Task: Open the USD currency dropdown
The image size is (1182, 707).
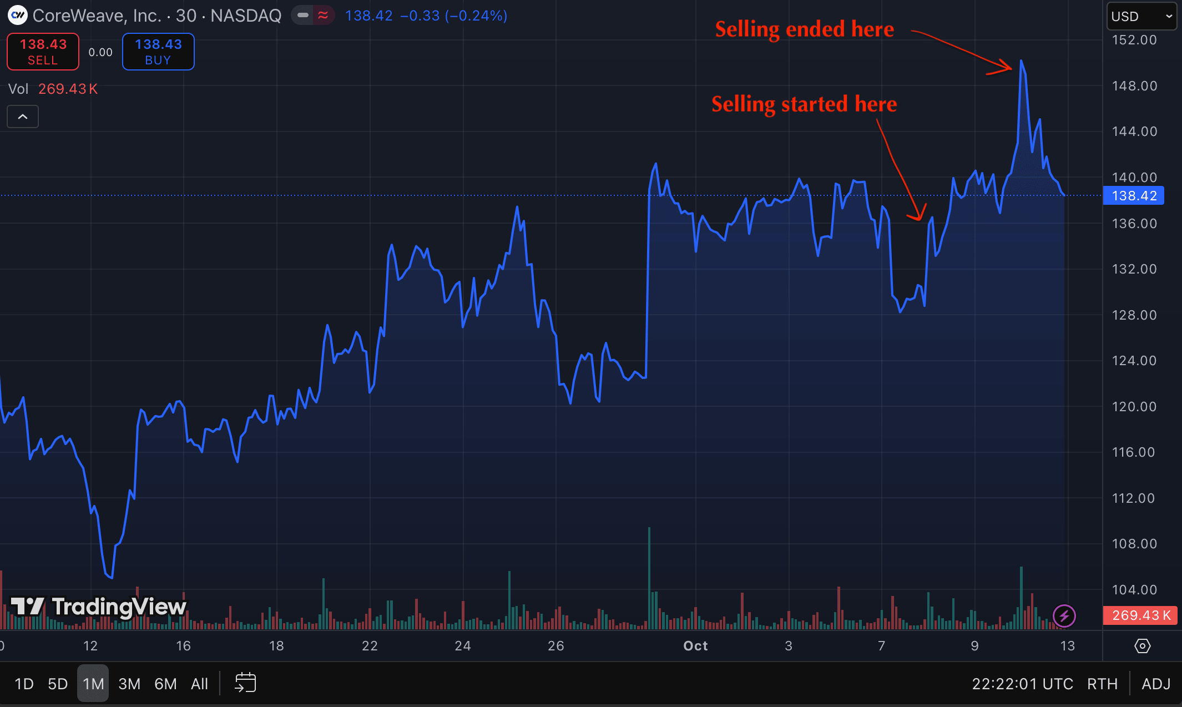Action: point(1141,16)
